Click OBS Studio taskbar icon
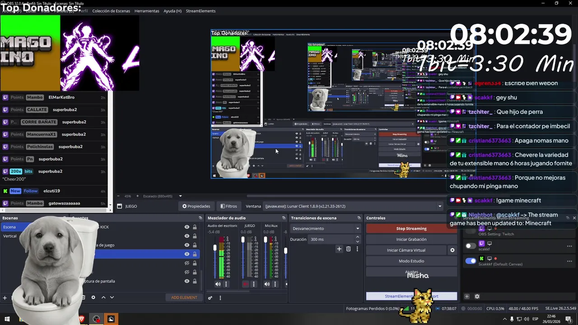This screenshot has width=578, height=325. (97, 319)
